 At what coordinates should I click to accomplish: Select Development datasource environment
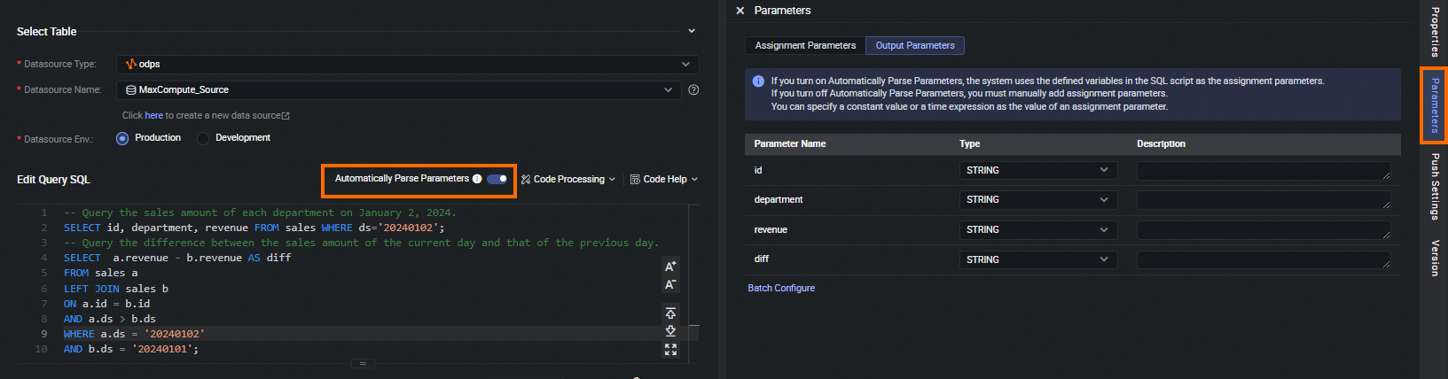pyautogui.click(x=203, y=138)
